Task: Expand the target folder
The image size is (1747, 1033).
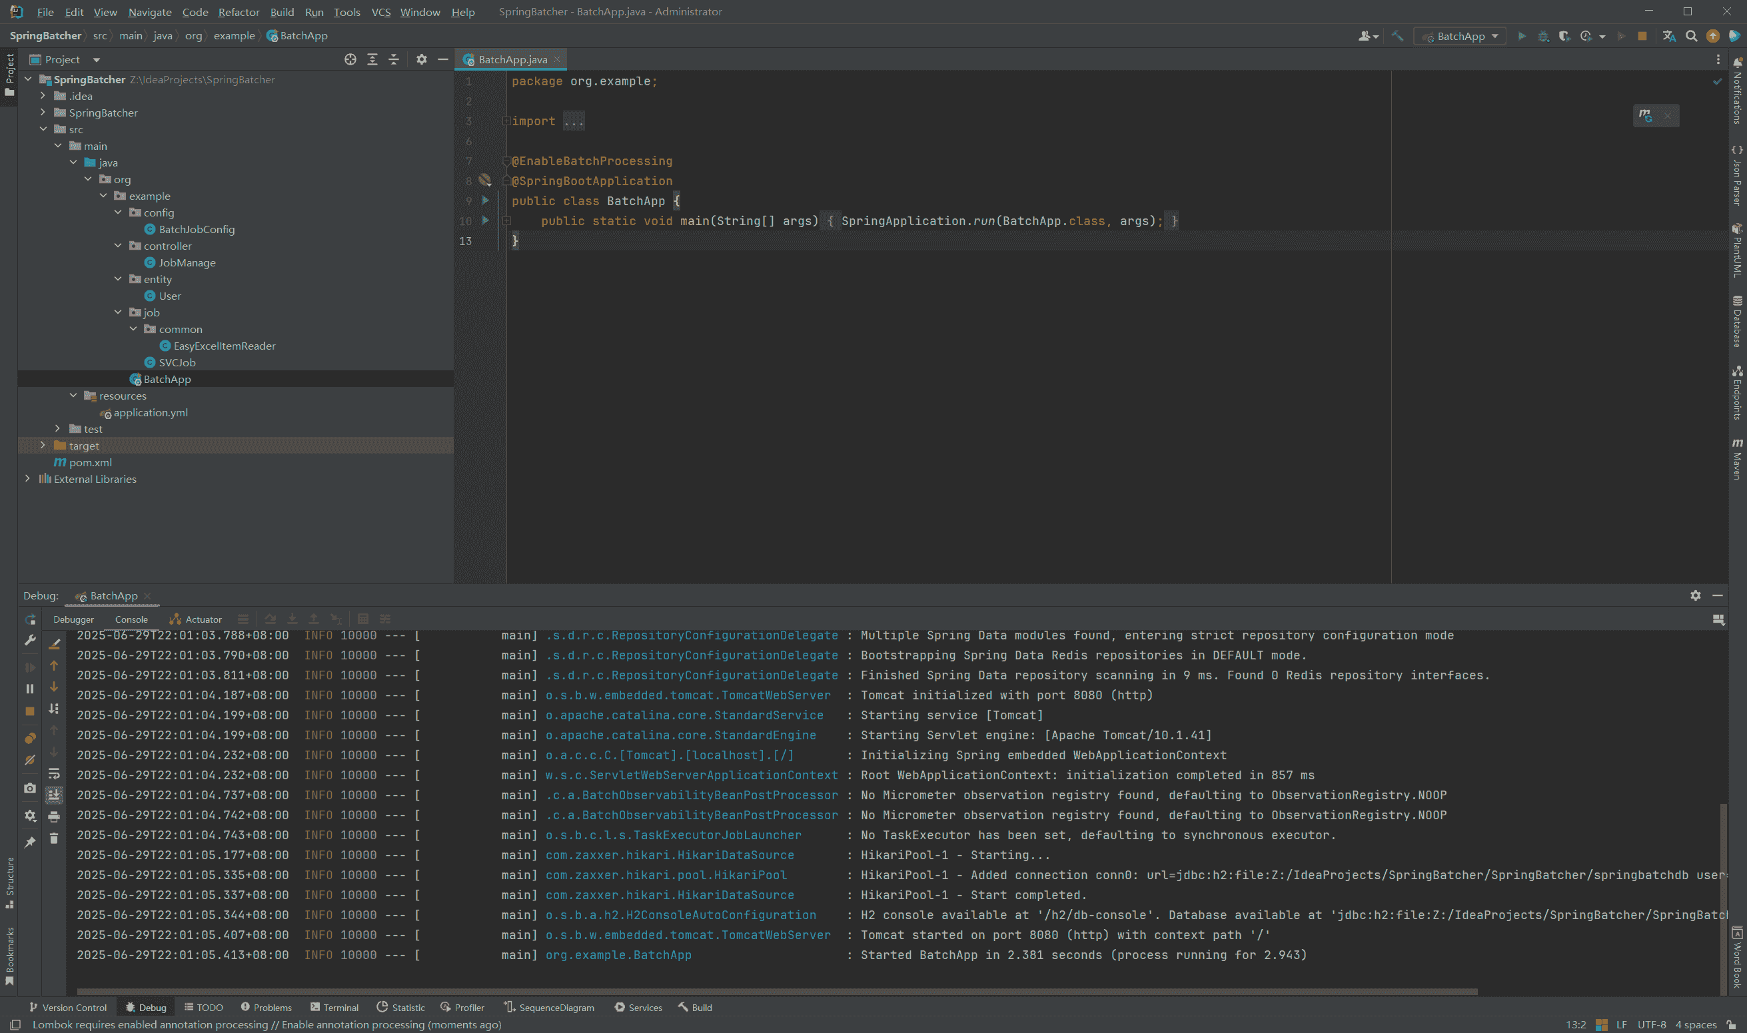Action: (x=43, y=446)
